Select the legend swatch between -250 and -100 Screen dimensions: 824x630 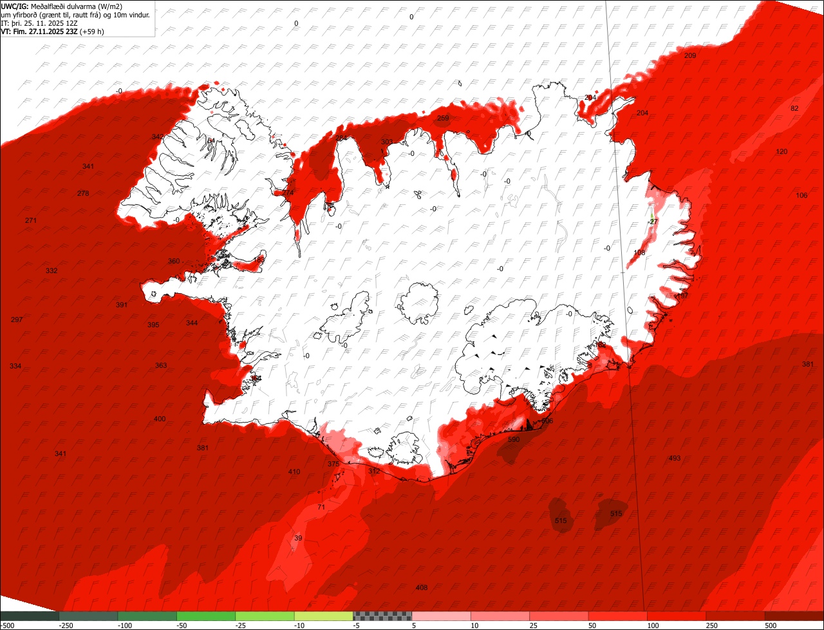tap(88, 616)
